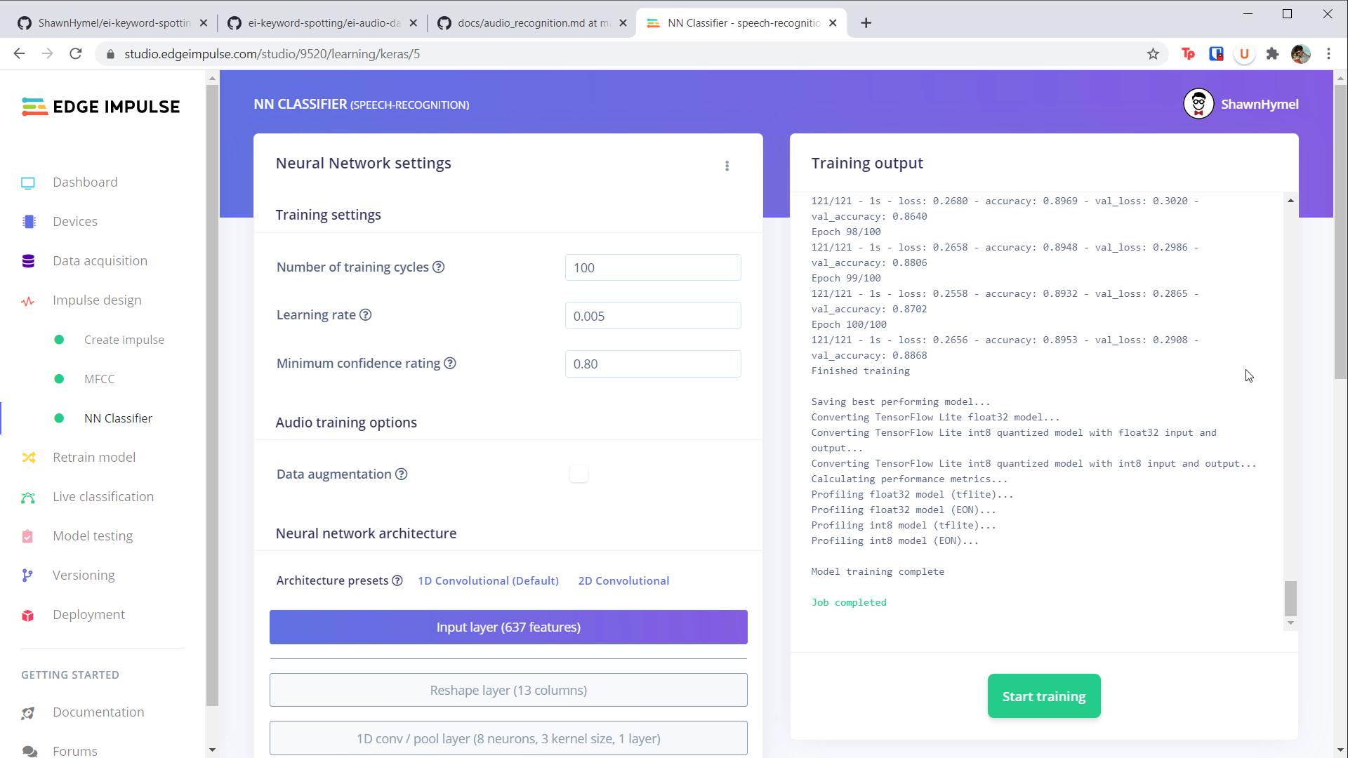Viewport: 1348px width, 758px height.
Task: Click the Model testing sidebar icon
Action: (28, 535)
